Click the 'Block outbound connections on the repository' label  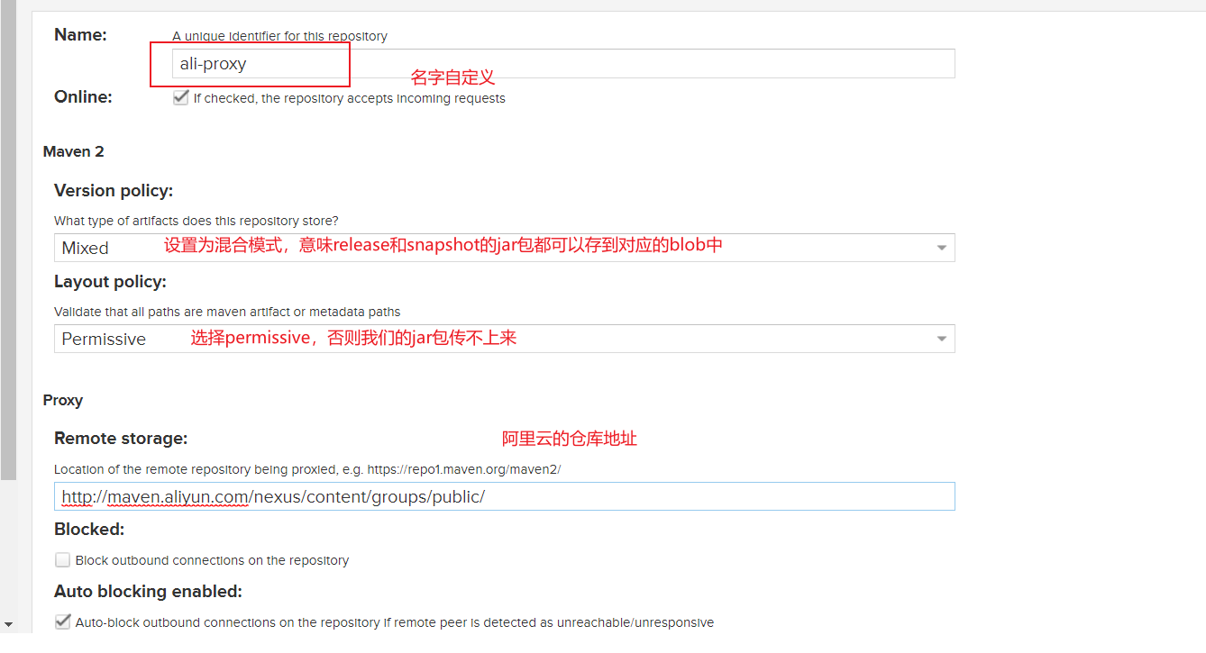coord(212,560)
